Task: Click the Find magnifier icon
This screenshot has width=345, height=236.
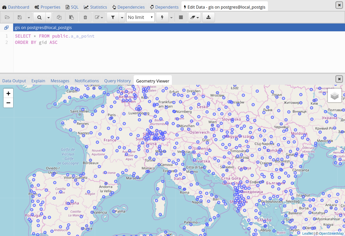Action: (x=39, y=17)
